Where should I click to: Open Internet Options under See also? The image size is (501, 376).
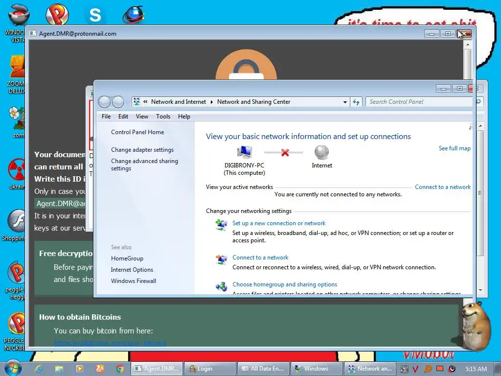(x=132, y=270)
